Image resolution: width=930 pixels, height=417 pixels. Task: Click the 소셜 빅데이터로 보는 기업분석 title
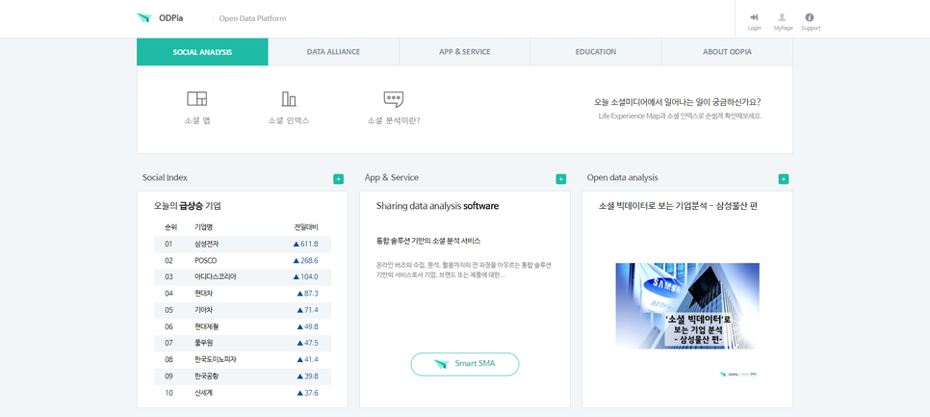pos(678,206)
